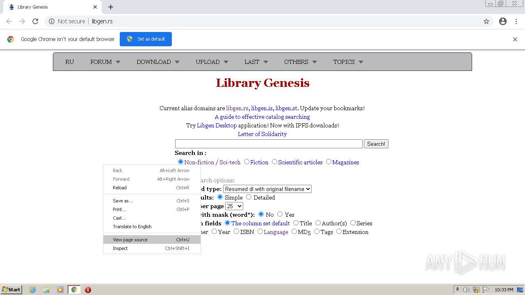The image size is (525, 295).
Task: Select the Language field radio
Action: [x=260, y=231]
